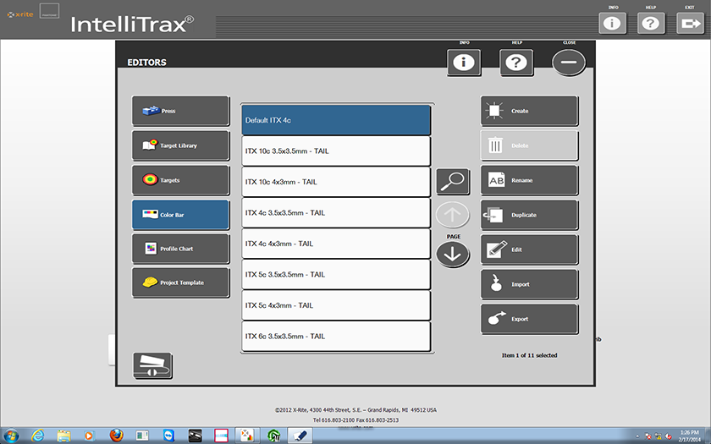Click the Pantone logo in header
The width and height of the screenshot is (711, 444).
tap(49, 12)
